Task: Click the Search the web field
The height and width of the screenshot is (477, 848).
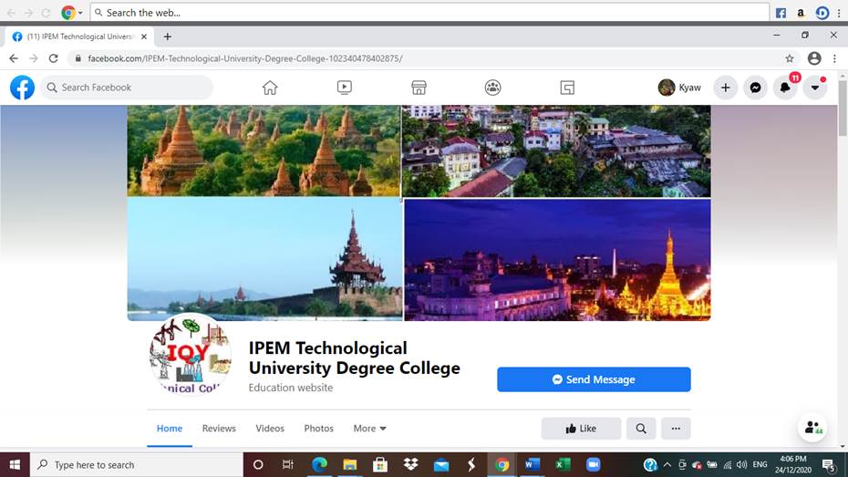Action: tap(430, 13)
